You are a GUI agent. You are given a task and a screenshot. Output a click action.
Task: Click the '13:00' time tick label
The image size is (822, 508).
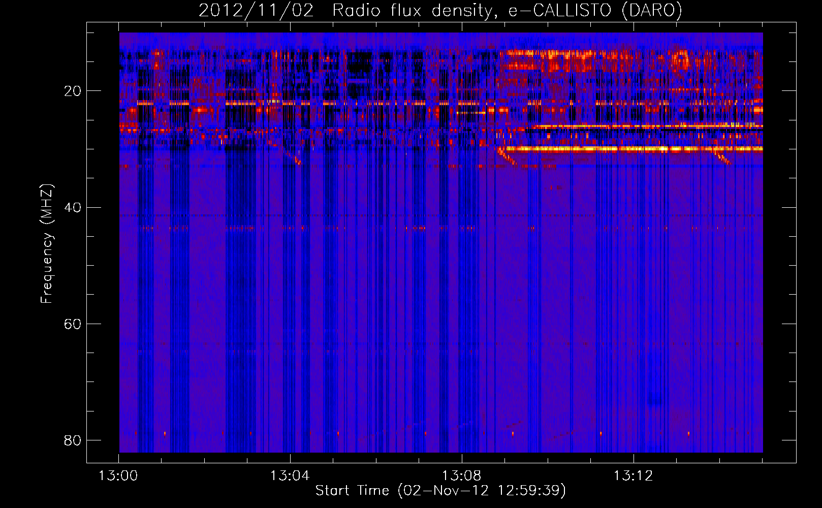[x=118, y=476]
